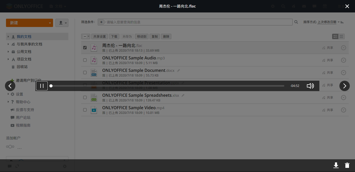Image resolution: width=355 pixels, height=172 pixels.
Task: Click the 删除 toolbar button
Action: [166, 37]
